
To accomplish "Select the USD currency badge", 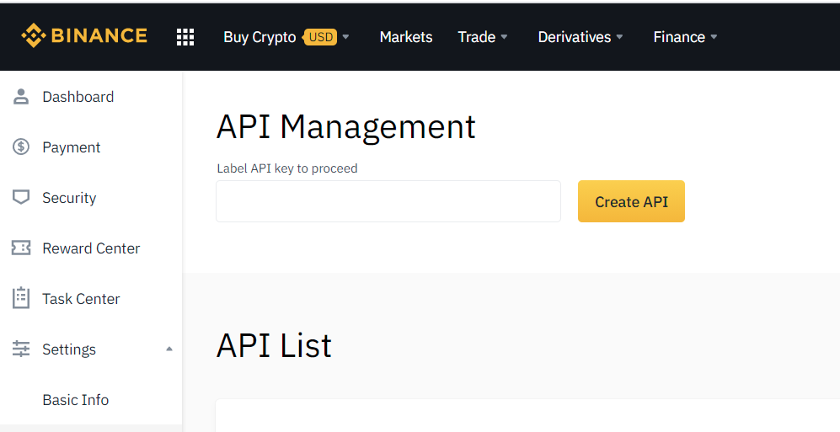I will (x=320, y=37).
